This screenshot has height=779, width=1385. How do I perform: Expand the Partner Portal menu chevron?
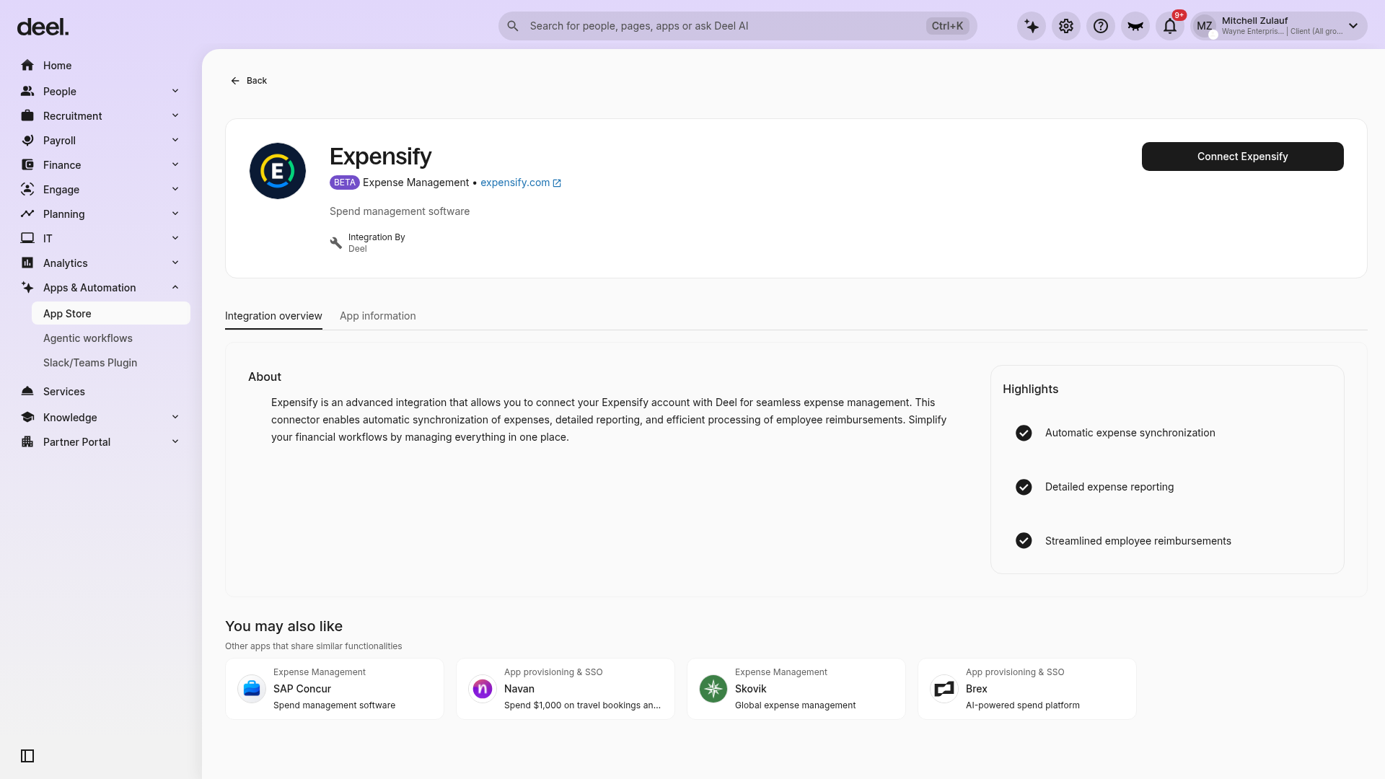click(175, 441)
